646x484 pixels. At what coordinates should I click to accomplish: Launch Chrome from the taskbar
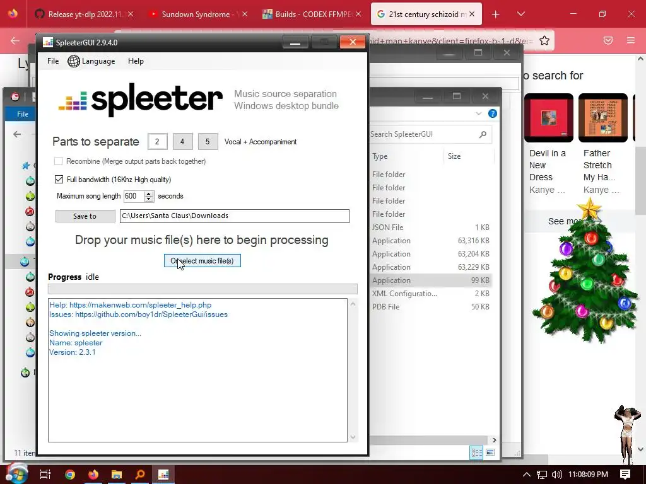(69, 475)
